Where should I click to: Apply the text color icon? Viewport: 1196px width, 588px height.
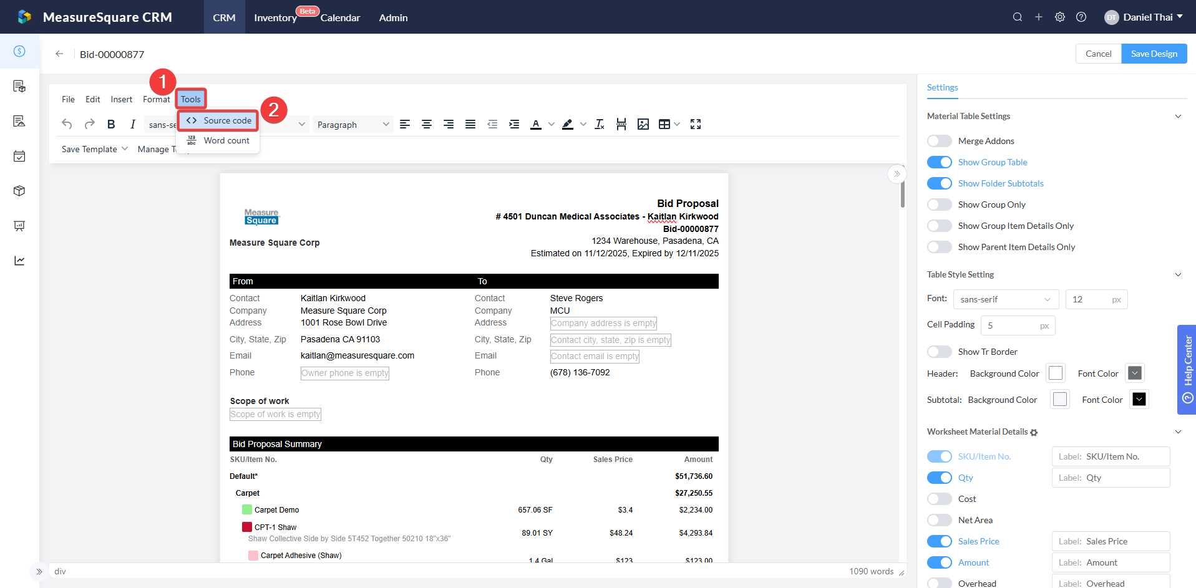(x=536, y=124)
